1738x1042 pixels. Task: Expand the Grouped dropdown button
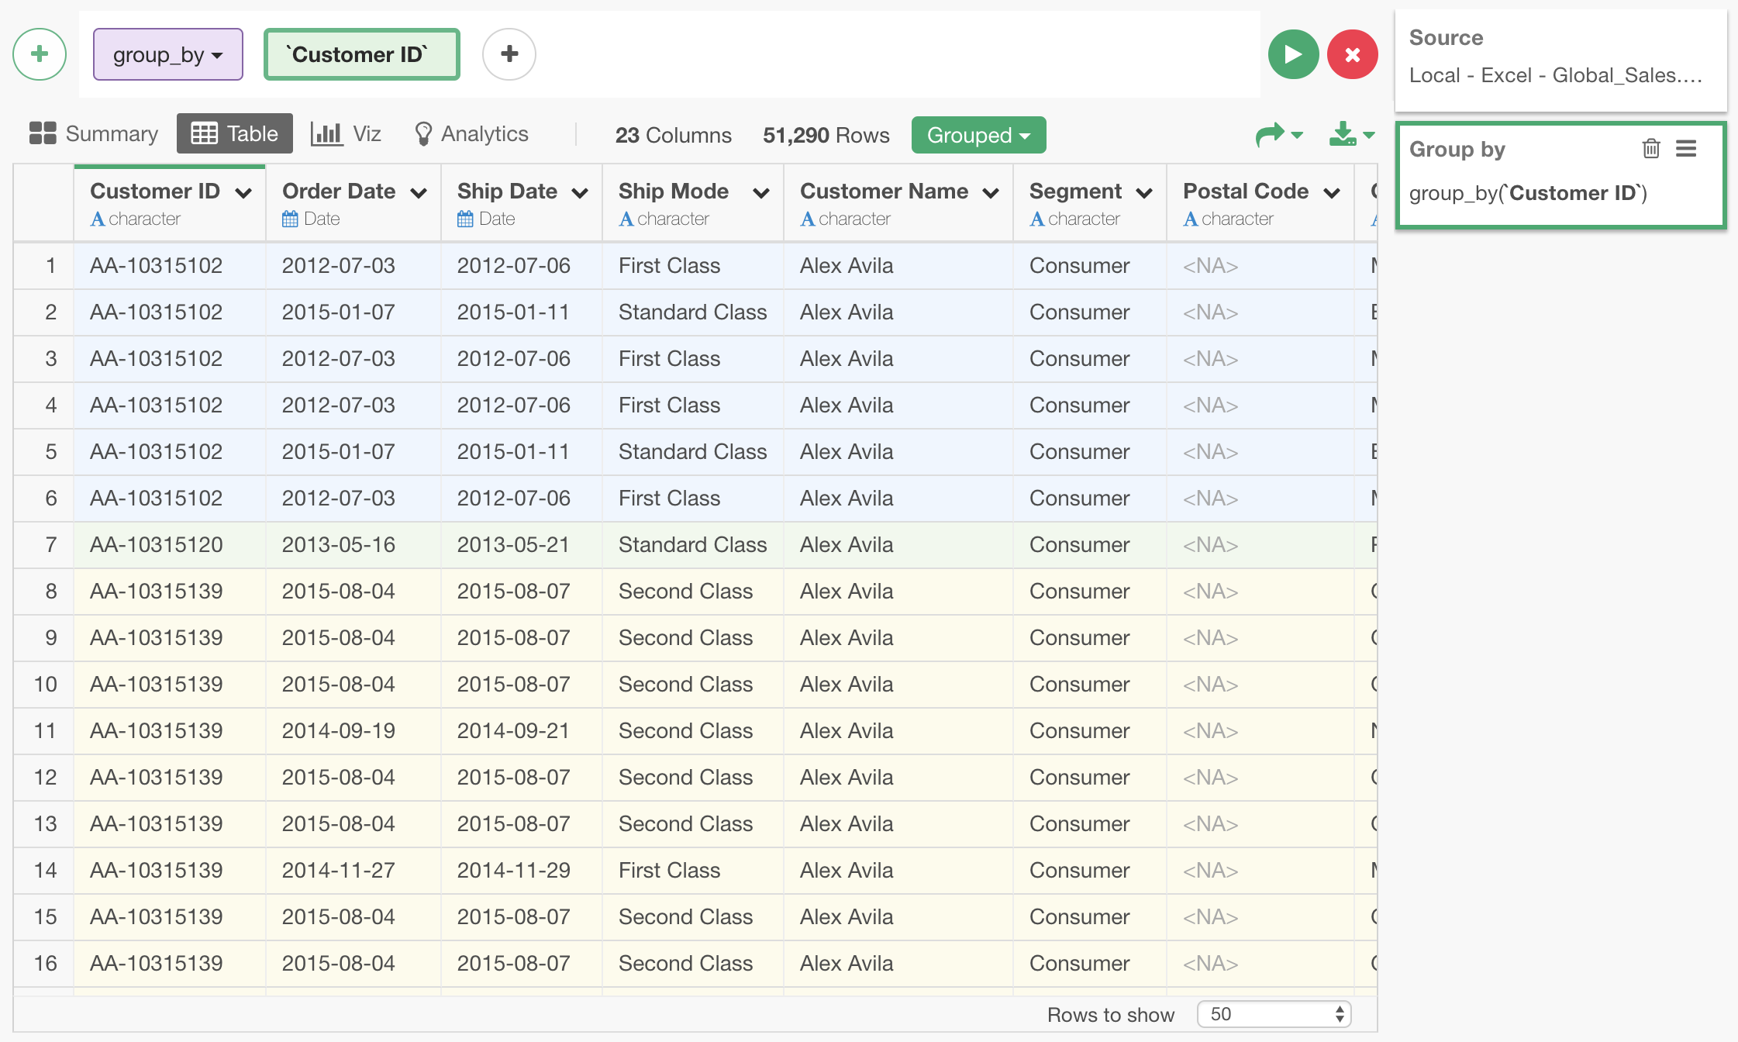point(978,135)
